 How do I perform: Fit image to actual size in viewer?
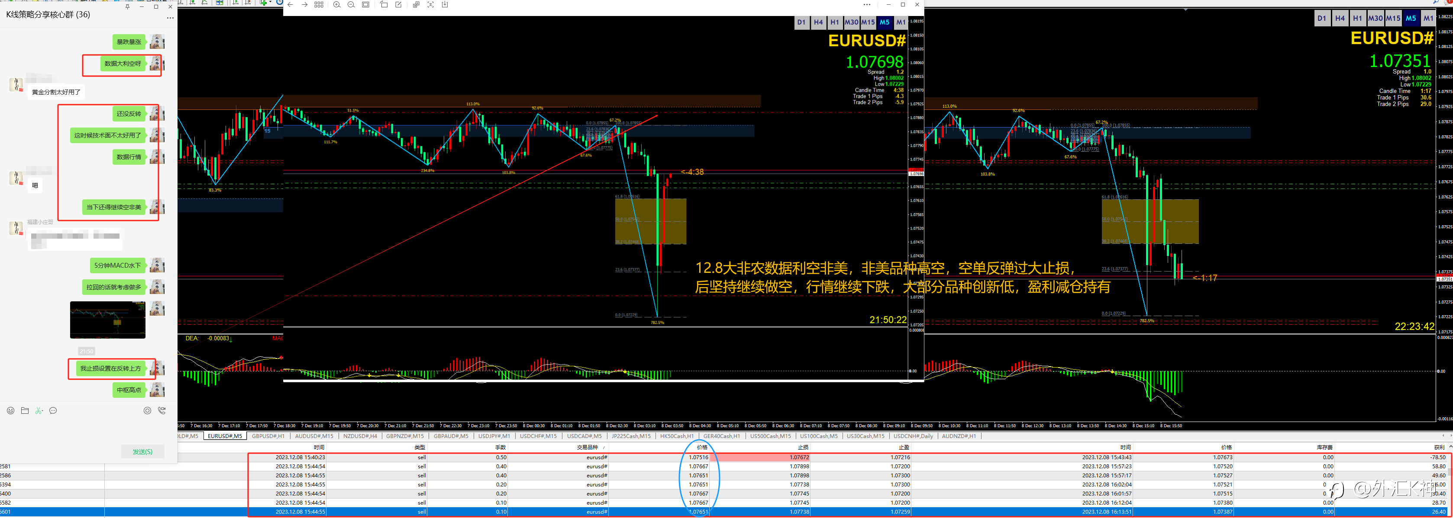[x=365, y=4]
